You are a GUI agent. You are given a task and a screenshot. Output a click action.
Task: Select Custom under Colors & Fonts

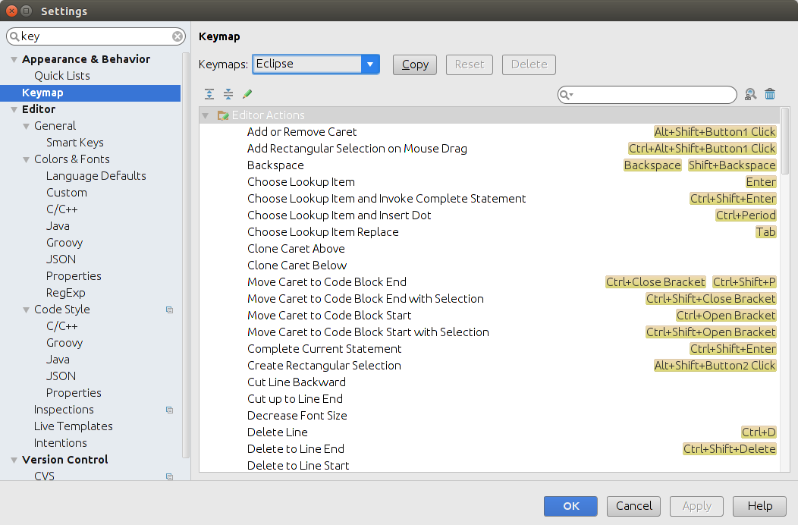pos(67,193)
